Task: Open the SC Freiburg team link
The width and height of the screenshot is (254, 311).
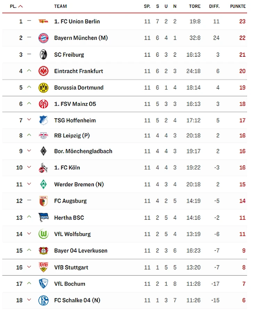Action: click(69, 55)
